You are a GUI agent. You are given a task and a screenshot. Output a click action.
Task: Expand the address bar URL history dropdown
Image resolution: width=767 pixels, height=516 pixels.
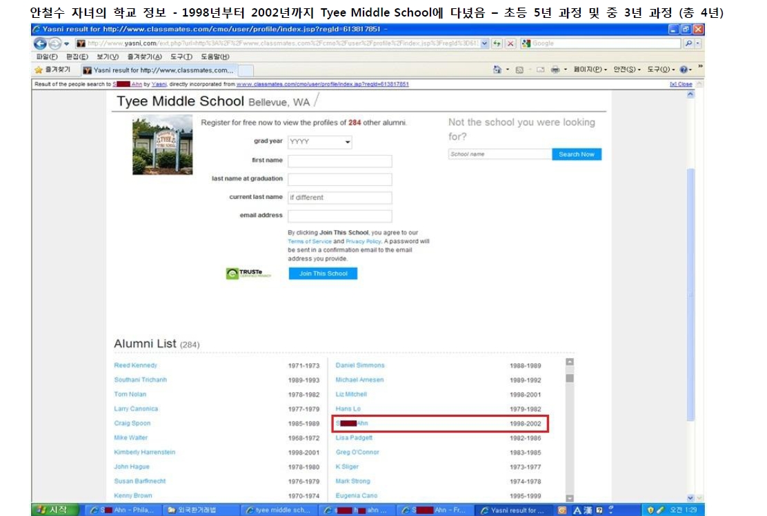click(484, 43)
